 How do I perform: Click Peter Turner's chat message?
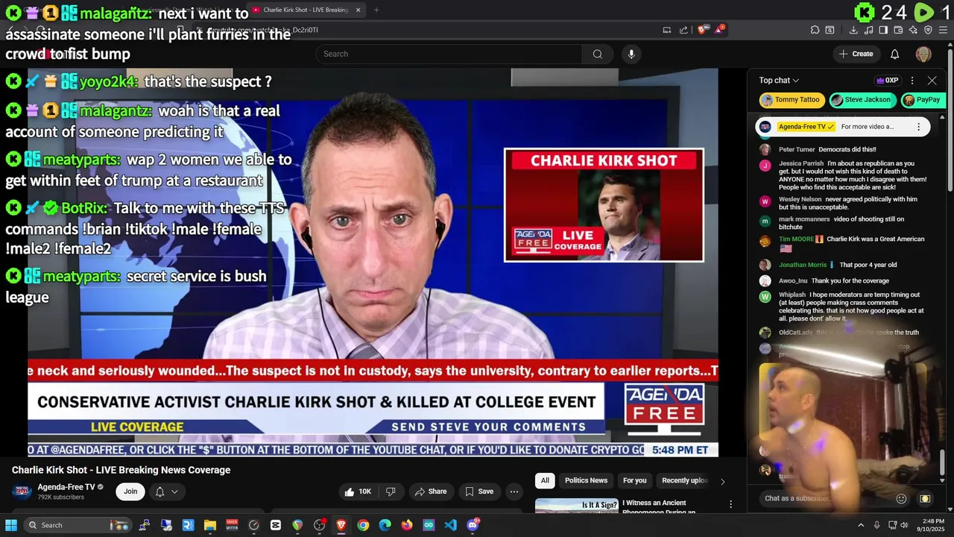click(x=827, y=149)
